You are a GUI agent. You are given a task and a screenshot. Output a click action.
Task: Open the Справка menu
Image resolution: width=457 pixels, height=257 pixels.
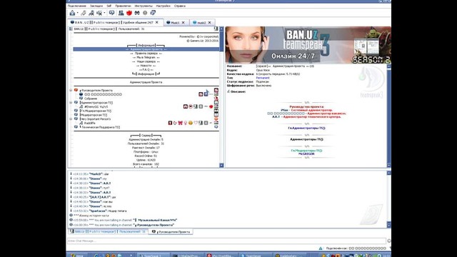[x=179, y=6]
